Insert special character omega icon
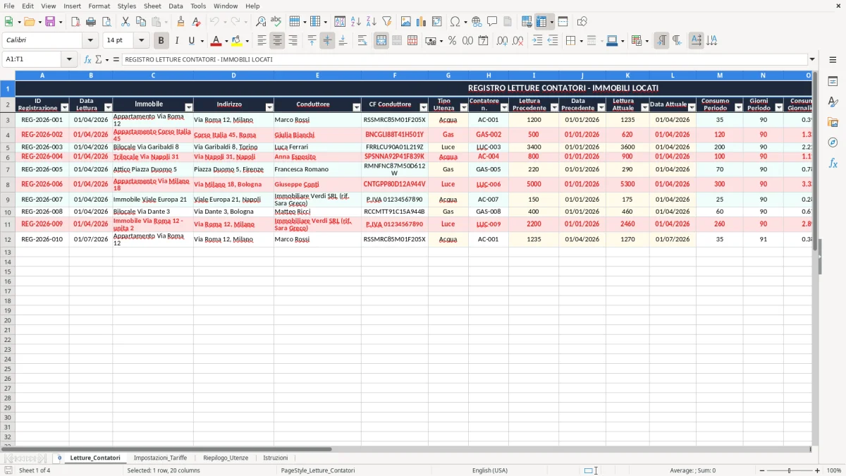 pyautogui.click(x=455, y=22)
